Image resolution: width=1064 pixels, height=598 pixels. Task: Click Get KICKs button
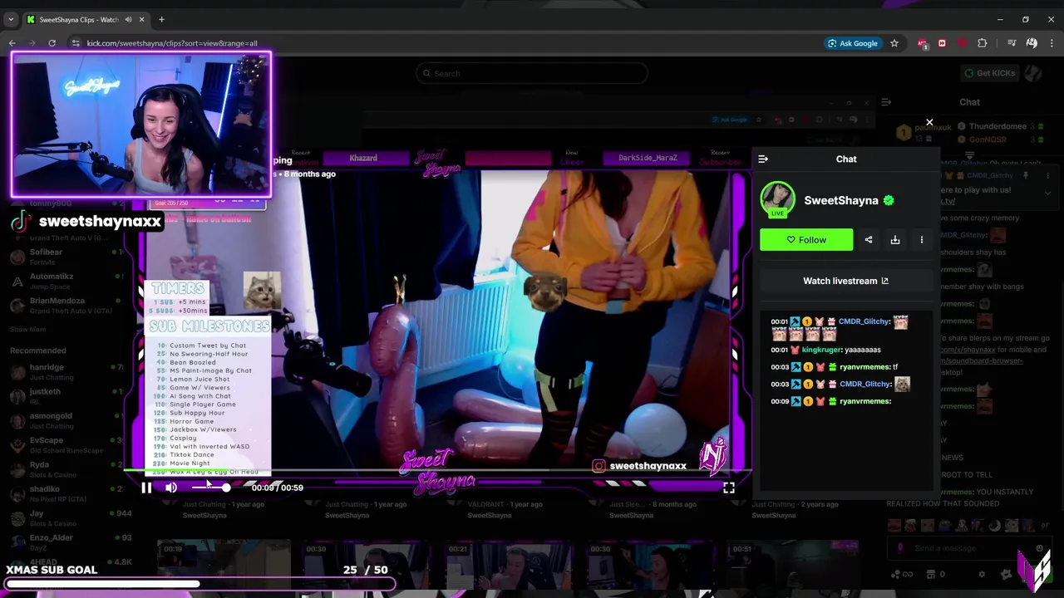[x=988, y=73]
